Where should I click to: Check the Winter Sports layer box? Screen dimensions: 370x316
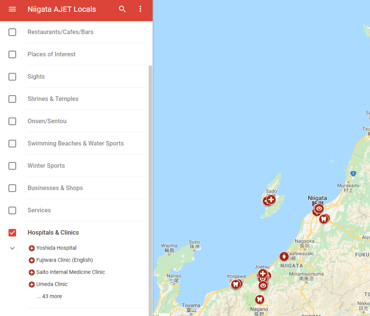tap(12, 166)
